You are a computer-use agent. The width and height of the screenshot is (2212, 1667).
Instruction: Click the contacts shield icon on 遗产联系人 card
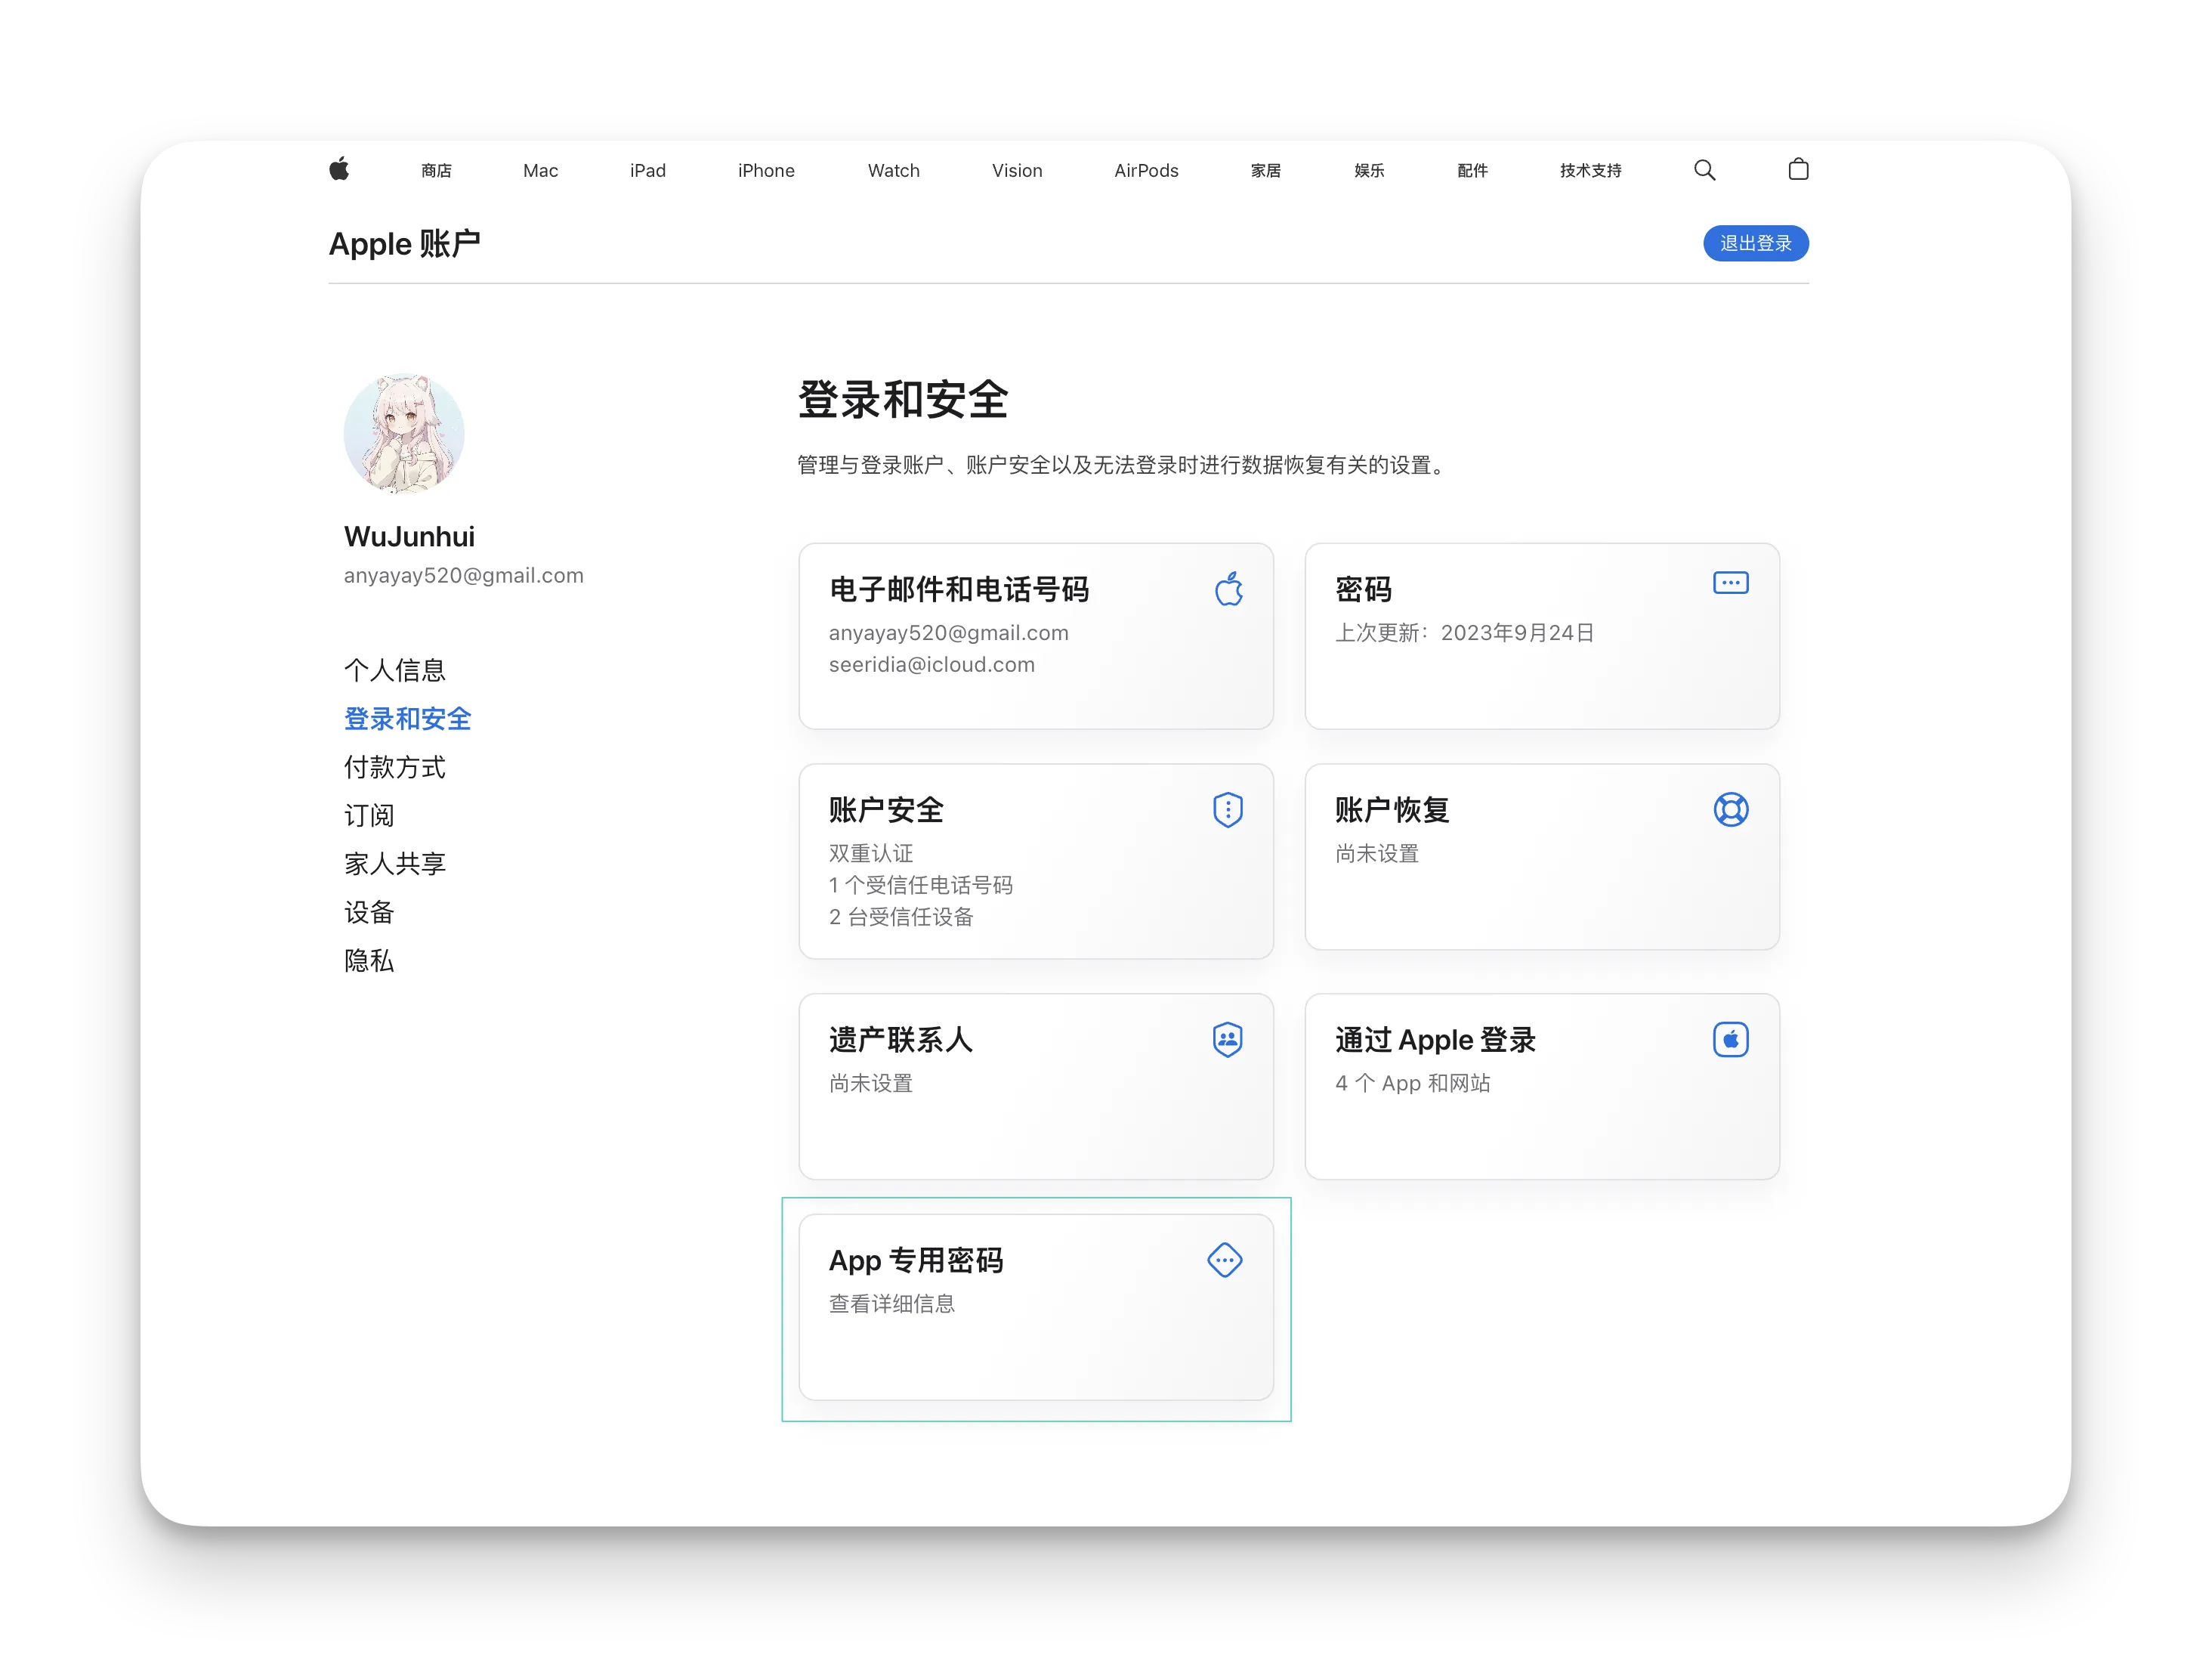[1227, 1040]
